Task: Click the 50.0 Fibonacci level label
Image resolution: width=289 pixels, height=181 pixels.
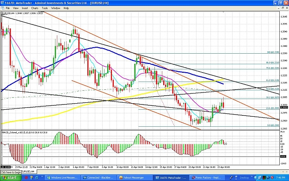Action: pos(273,89)
